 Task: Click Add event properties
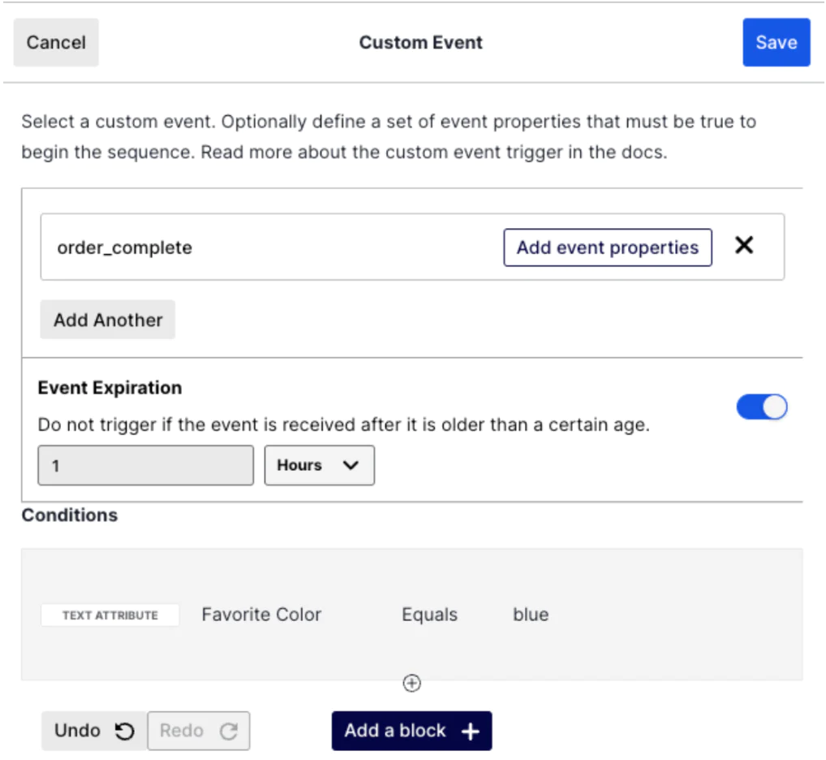point(607,248)
